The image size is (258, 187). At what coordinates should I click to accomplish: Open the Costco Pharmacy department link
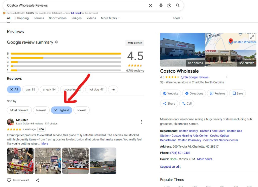[x=189, y=140]
